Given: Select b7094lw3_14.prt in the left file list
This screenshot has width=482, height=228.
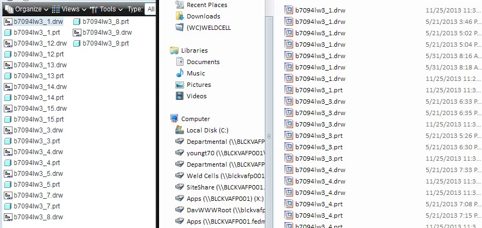Looking at the screenshot, I should [39, 98].
